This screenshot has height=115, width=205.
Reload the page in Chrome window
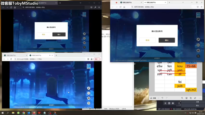11,59
